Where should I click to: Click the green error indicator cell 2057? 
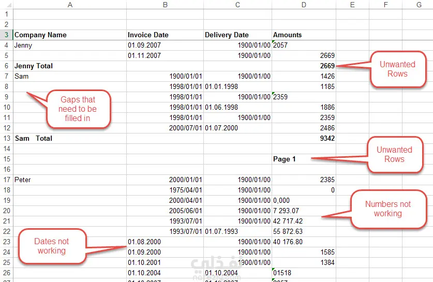tap(304, 46)
